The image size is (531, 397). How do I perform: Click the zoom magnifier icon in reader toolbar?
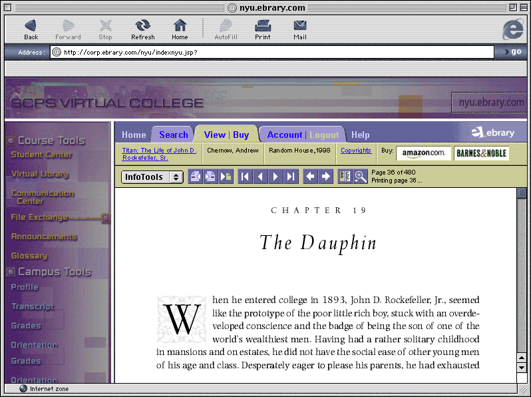[361, 177]
